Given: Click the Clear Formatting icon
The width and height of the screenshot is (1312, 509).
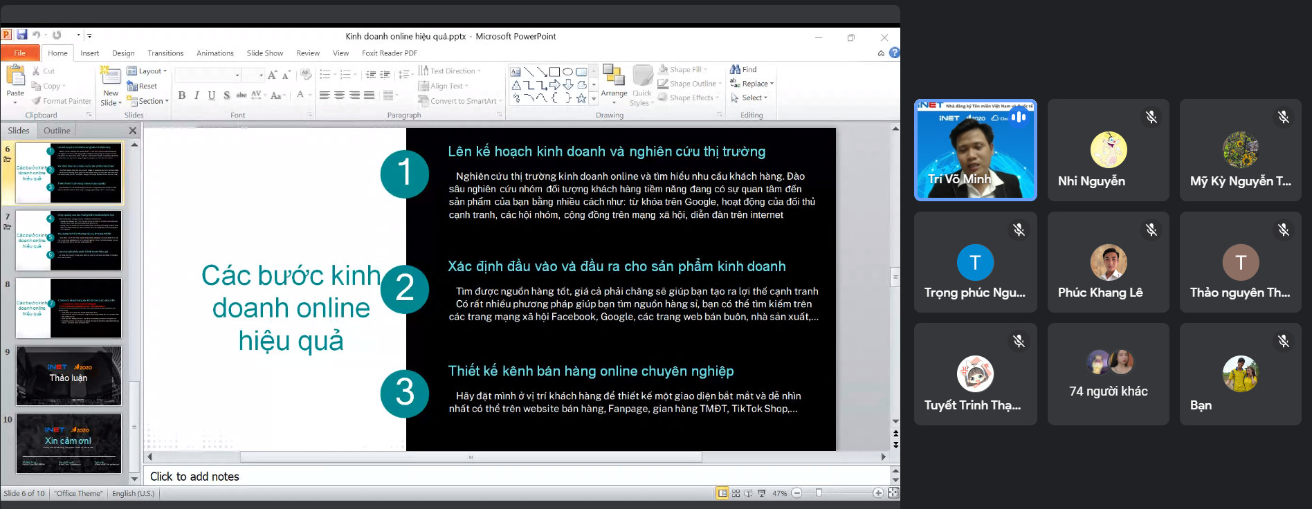Looking at the screenshot, I should (x=306, y=75).
